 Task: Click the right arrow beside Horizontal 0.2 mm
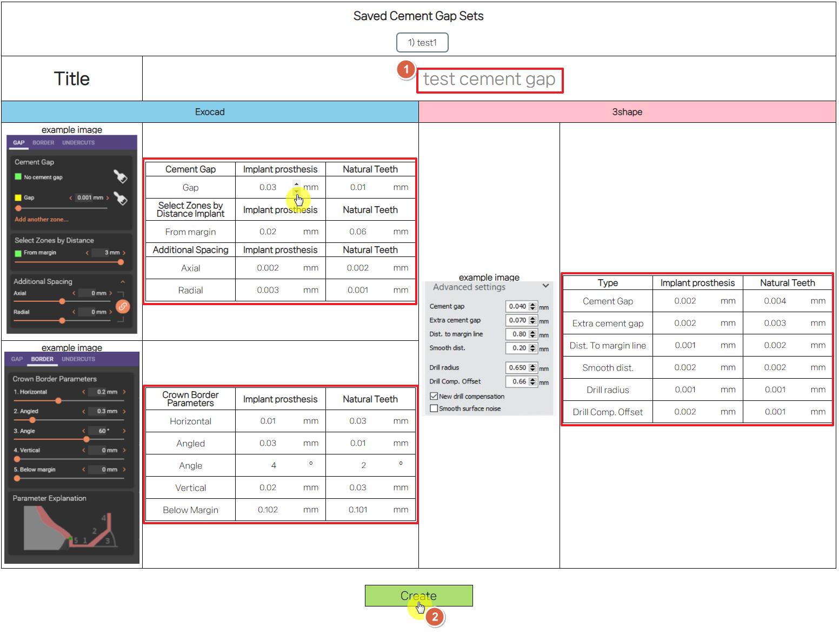tap(124, 392)
